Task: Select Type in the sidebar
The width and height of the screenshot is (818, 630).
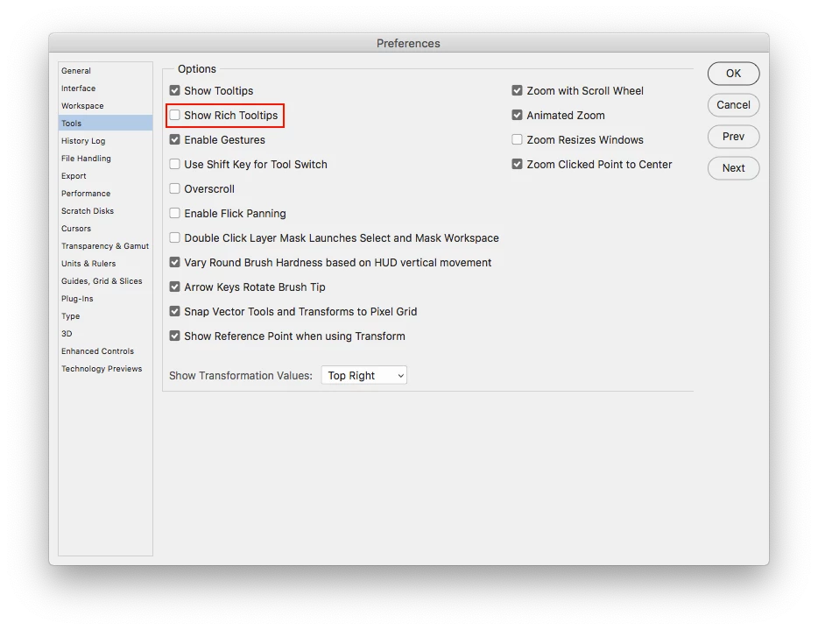Action: point(105,316)
